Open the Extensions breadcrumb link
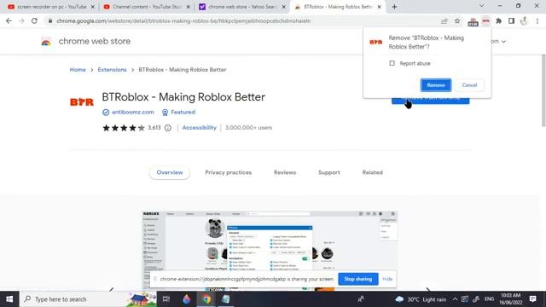 click(112, 70)
